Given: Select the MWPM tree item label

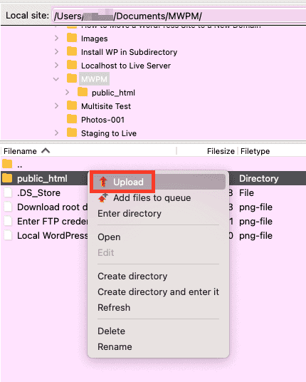Looking at the screenshot, I should [x=94, y=79].
